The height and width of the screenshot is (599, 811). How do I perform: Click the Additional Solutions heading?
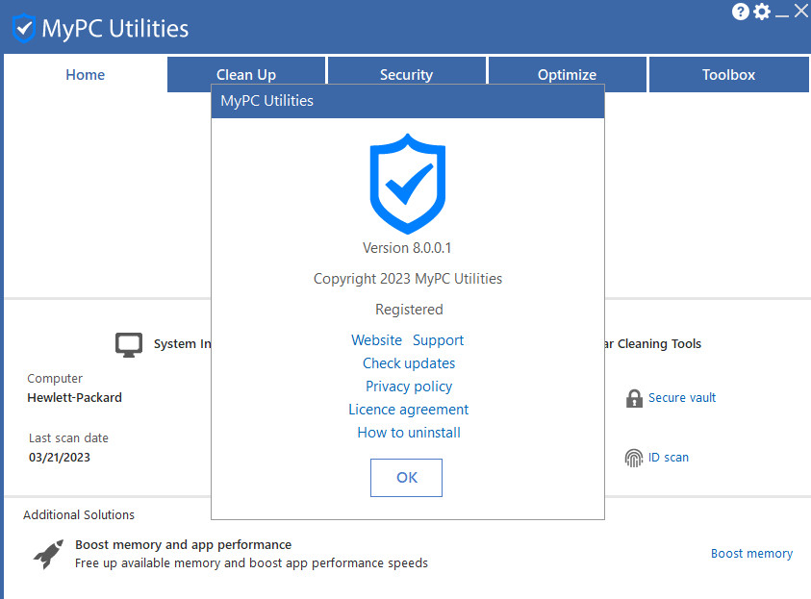[x=79, y=514]
